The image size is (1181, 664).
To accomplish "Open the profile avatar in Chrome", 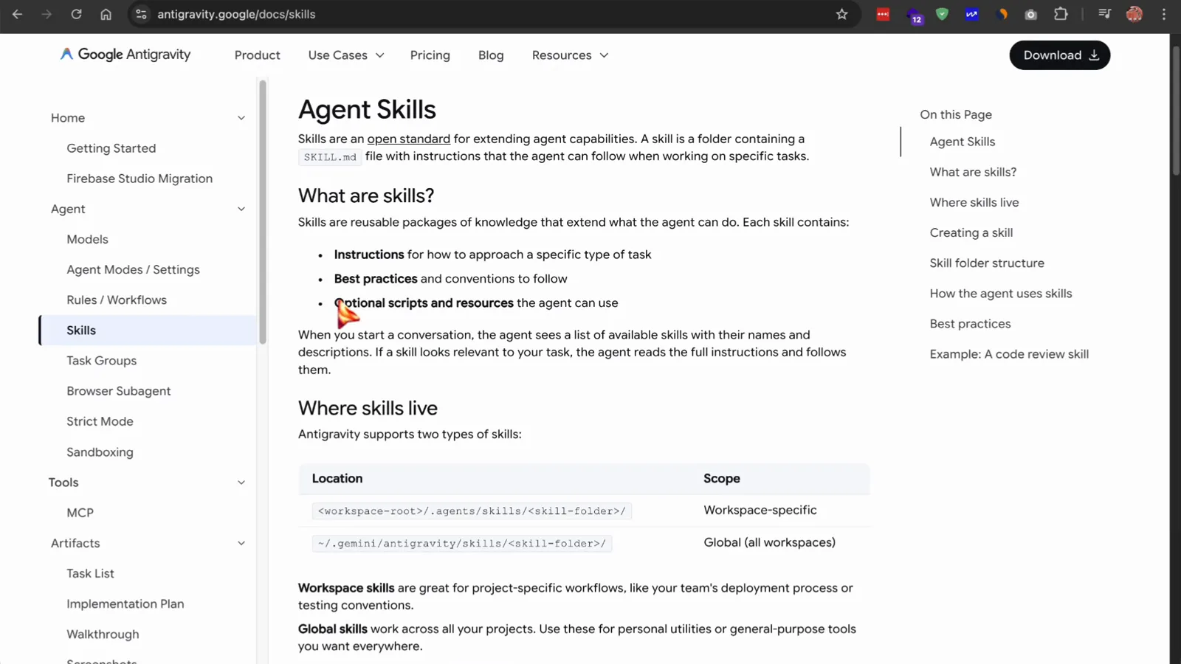I will tap(1134, 14).
